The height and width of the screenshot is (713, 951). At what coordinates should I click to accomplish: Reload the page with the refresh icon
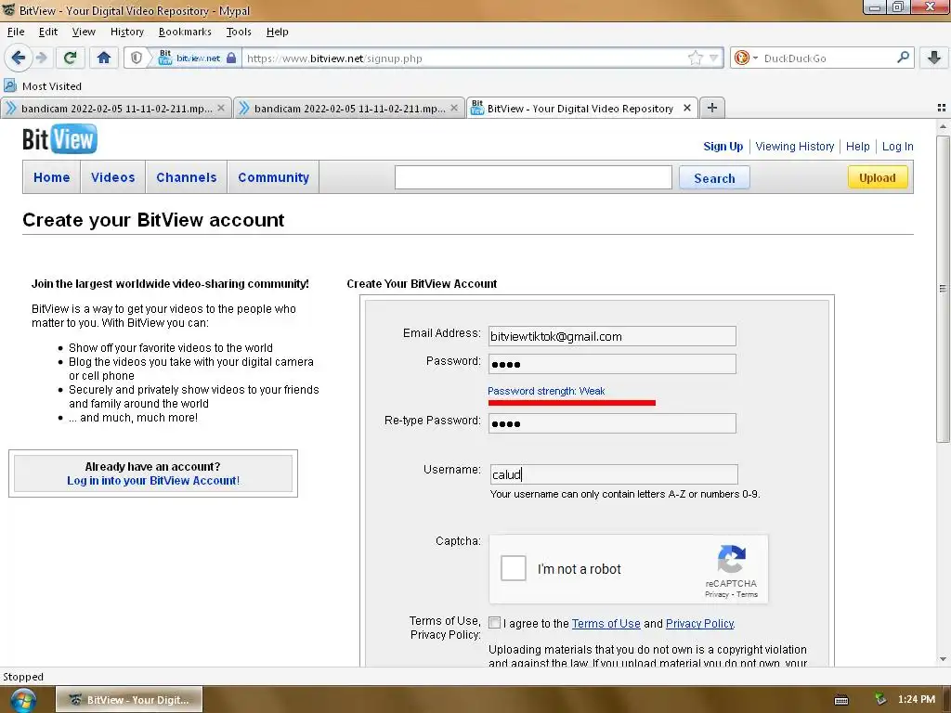pos(70,58)
